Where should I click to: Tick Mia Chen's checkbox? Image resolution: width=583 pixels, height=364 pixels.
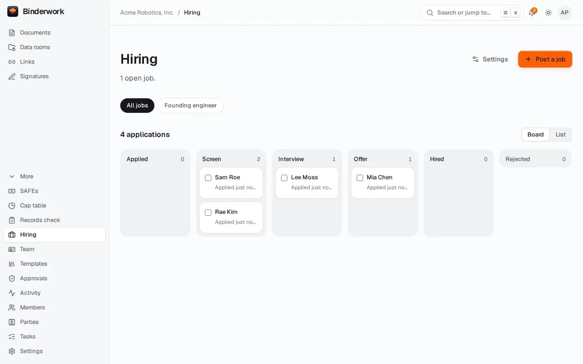tap(360, 178)
